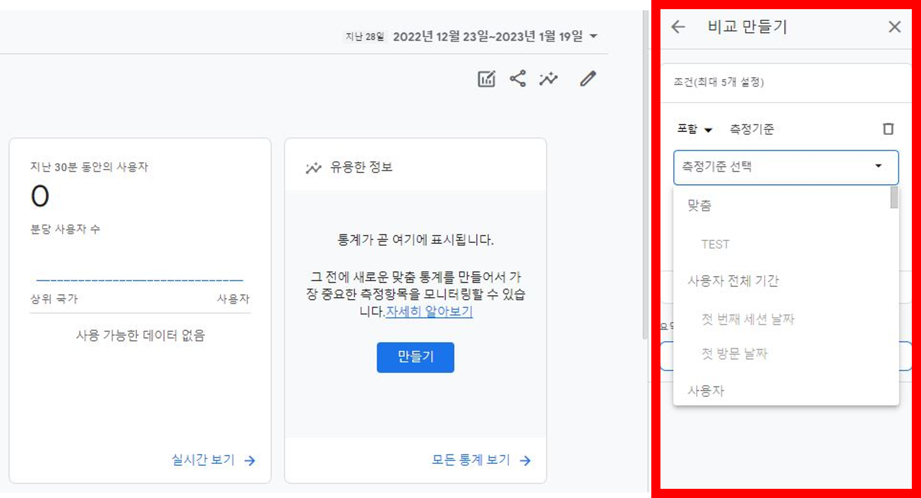The width and height of the screenshot is (921, 498).
Task: Click 모든 통계 보기 link
Action: point(470,460)
